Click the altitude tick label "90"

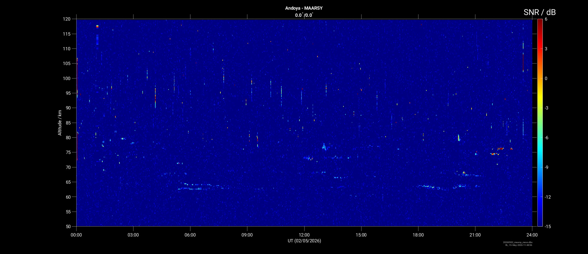click(x=68, y=108)
